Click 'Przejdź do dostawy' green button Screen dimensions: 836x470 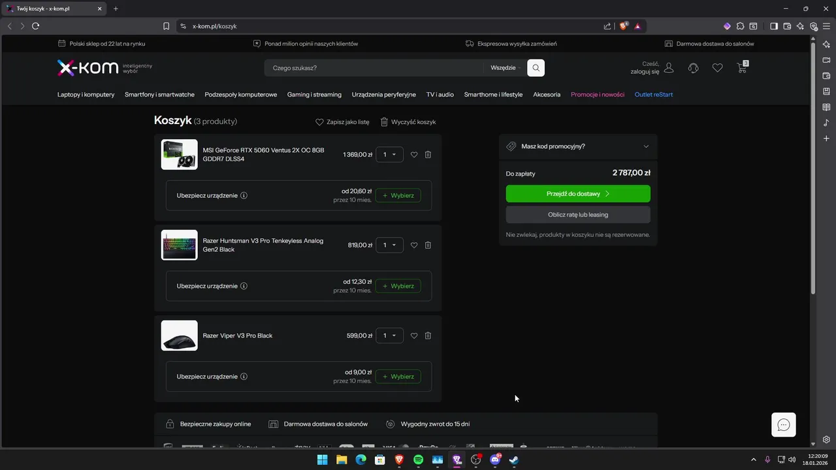click(578, 194)
